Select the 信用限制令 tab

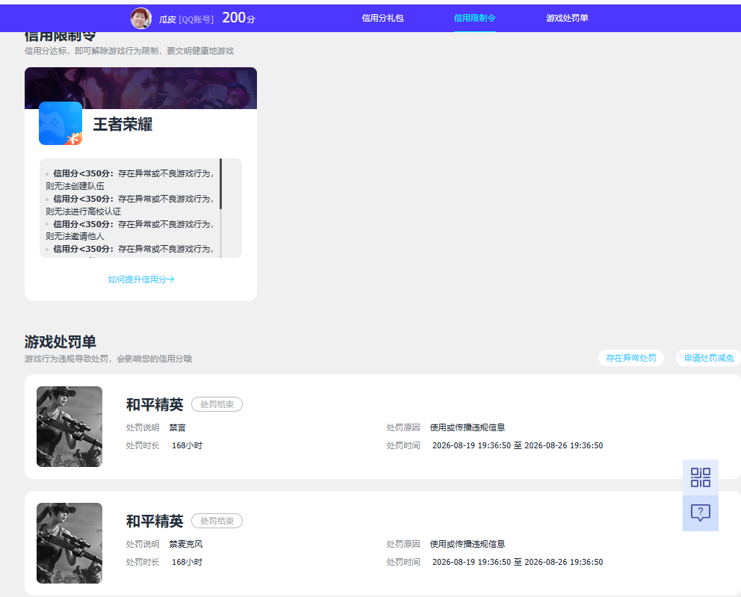click(x=474, y=18)
